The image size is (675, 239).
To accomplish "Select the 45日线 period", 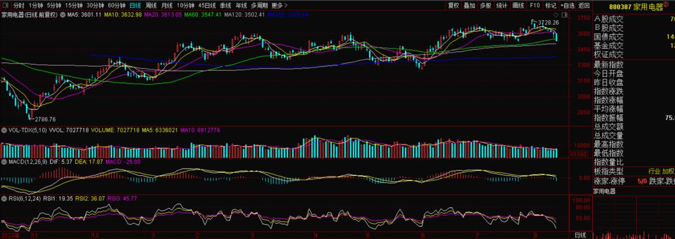I will coord(207,5).
